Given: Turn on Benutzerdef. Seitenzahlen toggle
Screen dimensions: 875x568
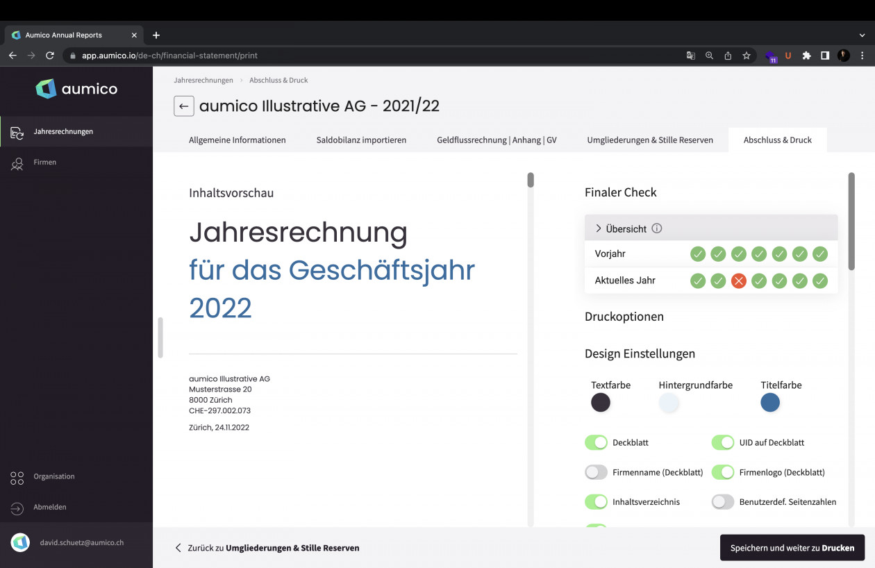Looking at the screenshot, I should 722,502.
